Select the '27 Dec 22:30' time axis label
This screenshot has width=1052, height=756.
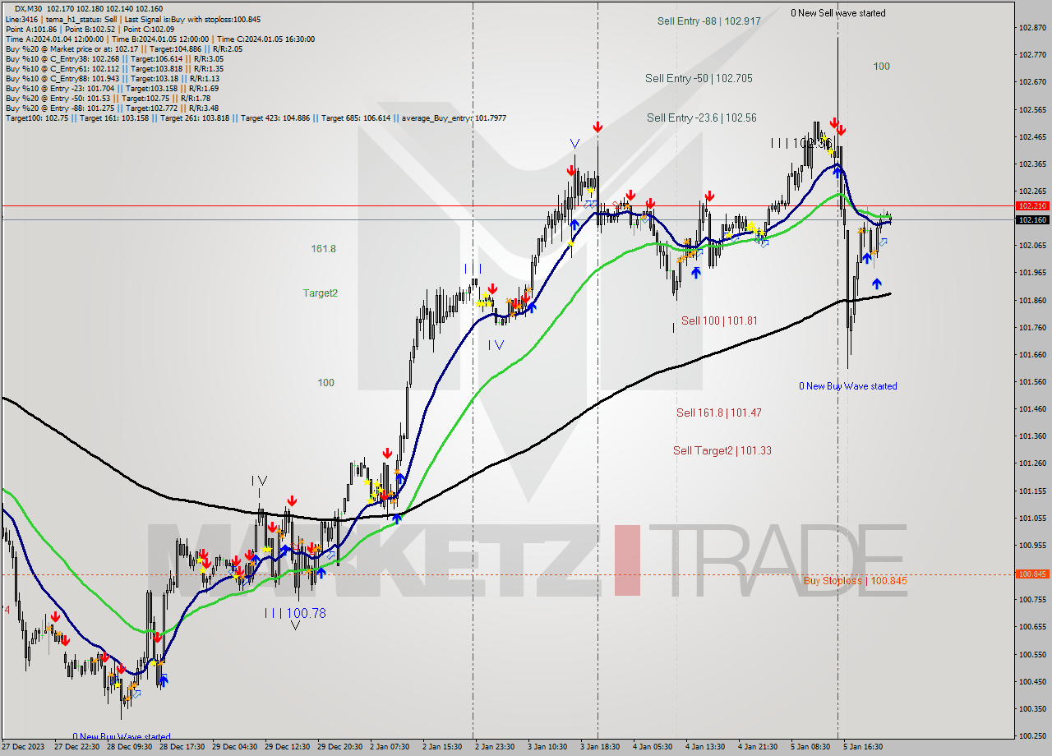click(x=77, y=747)
